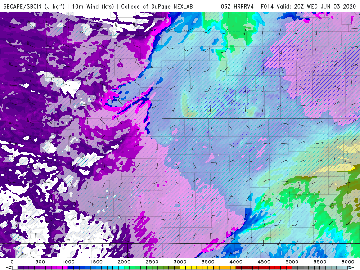Select the first yellow swatch below 3000
The image size is (360, 270).
(x=183, y=268)
